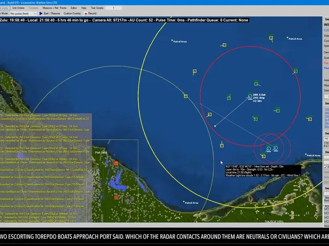Click the number field showing 1 beside Test Scripts
Viewport: 329px width, 246px height.
pos(114,8)
